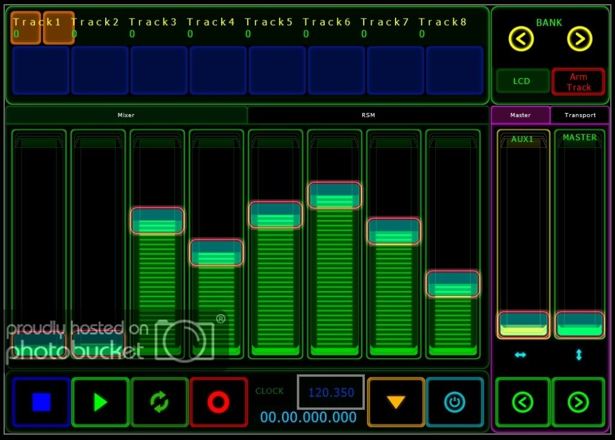
Task: Switch to the Mixer tab
Action: click(126, 115)
